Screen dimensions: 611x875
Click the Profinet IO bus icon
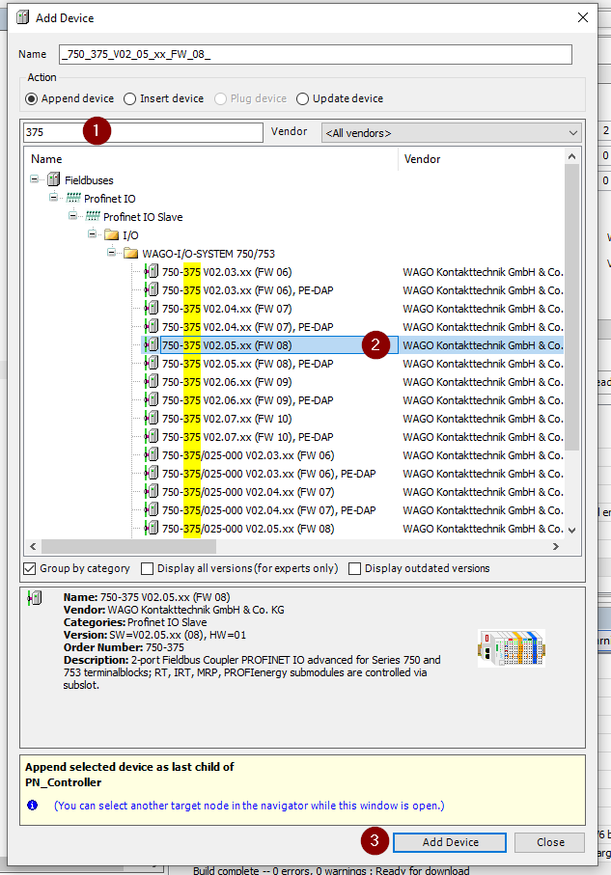point(73,198)
